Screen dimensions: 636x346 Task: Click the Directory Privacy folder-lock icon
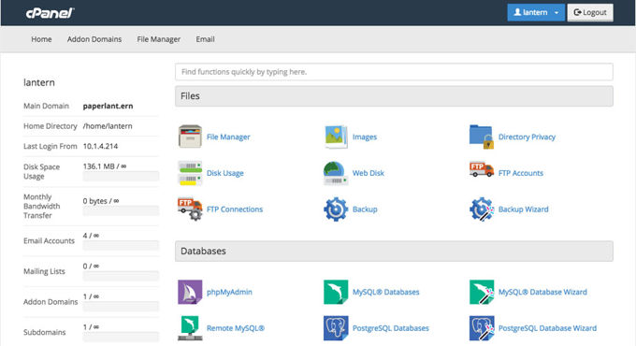click(x=482, y=137)
